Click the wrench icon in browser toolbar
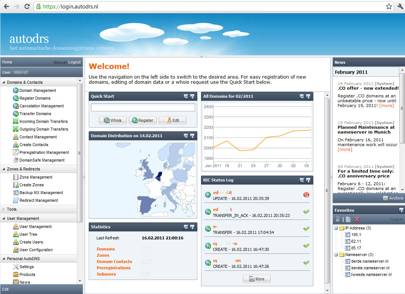The height and width of the screenshot is (294, 405). [x=400, y=7]
